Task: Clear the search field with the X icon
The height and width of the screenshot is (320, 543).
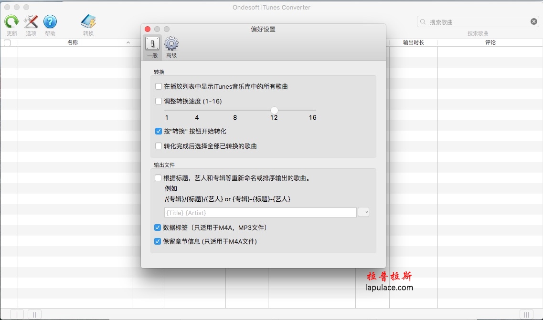Action: pos(533,21)
